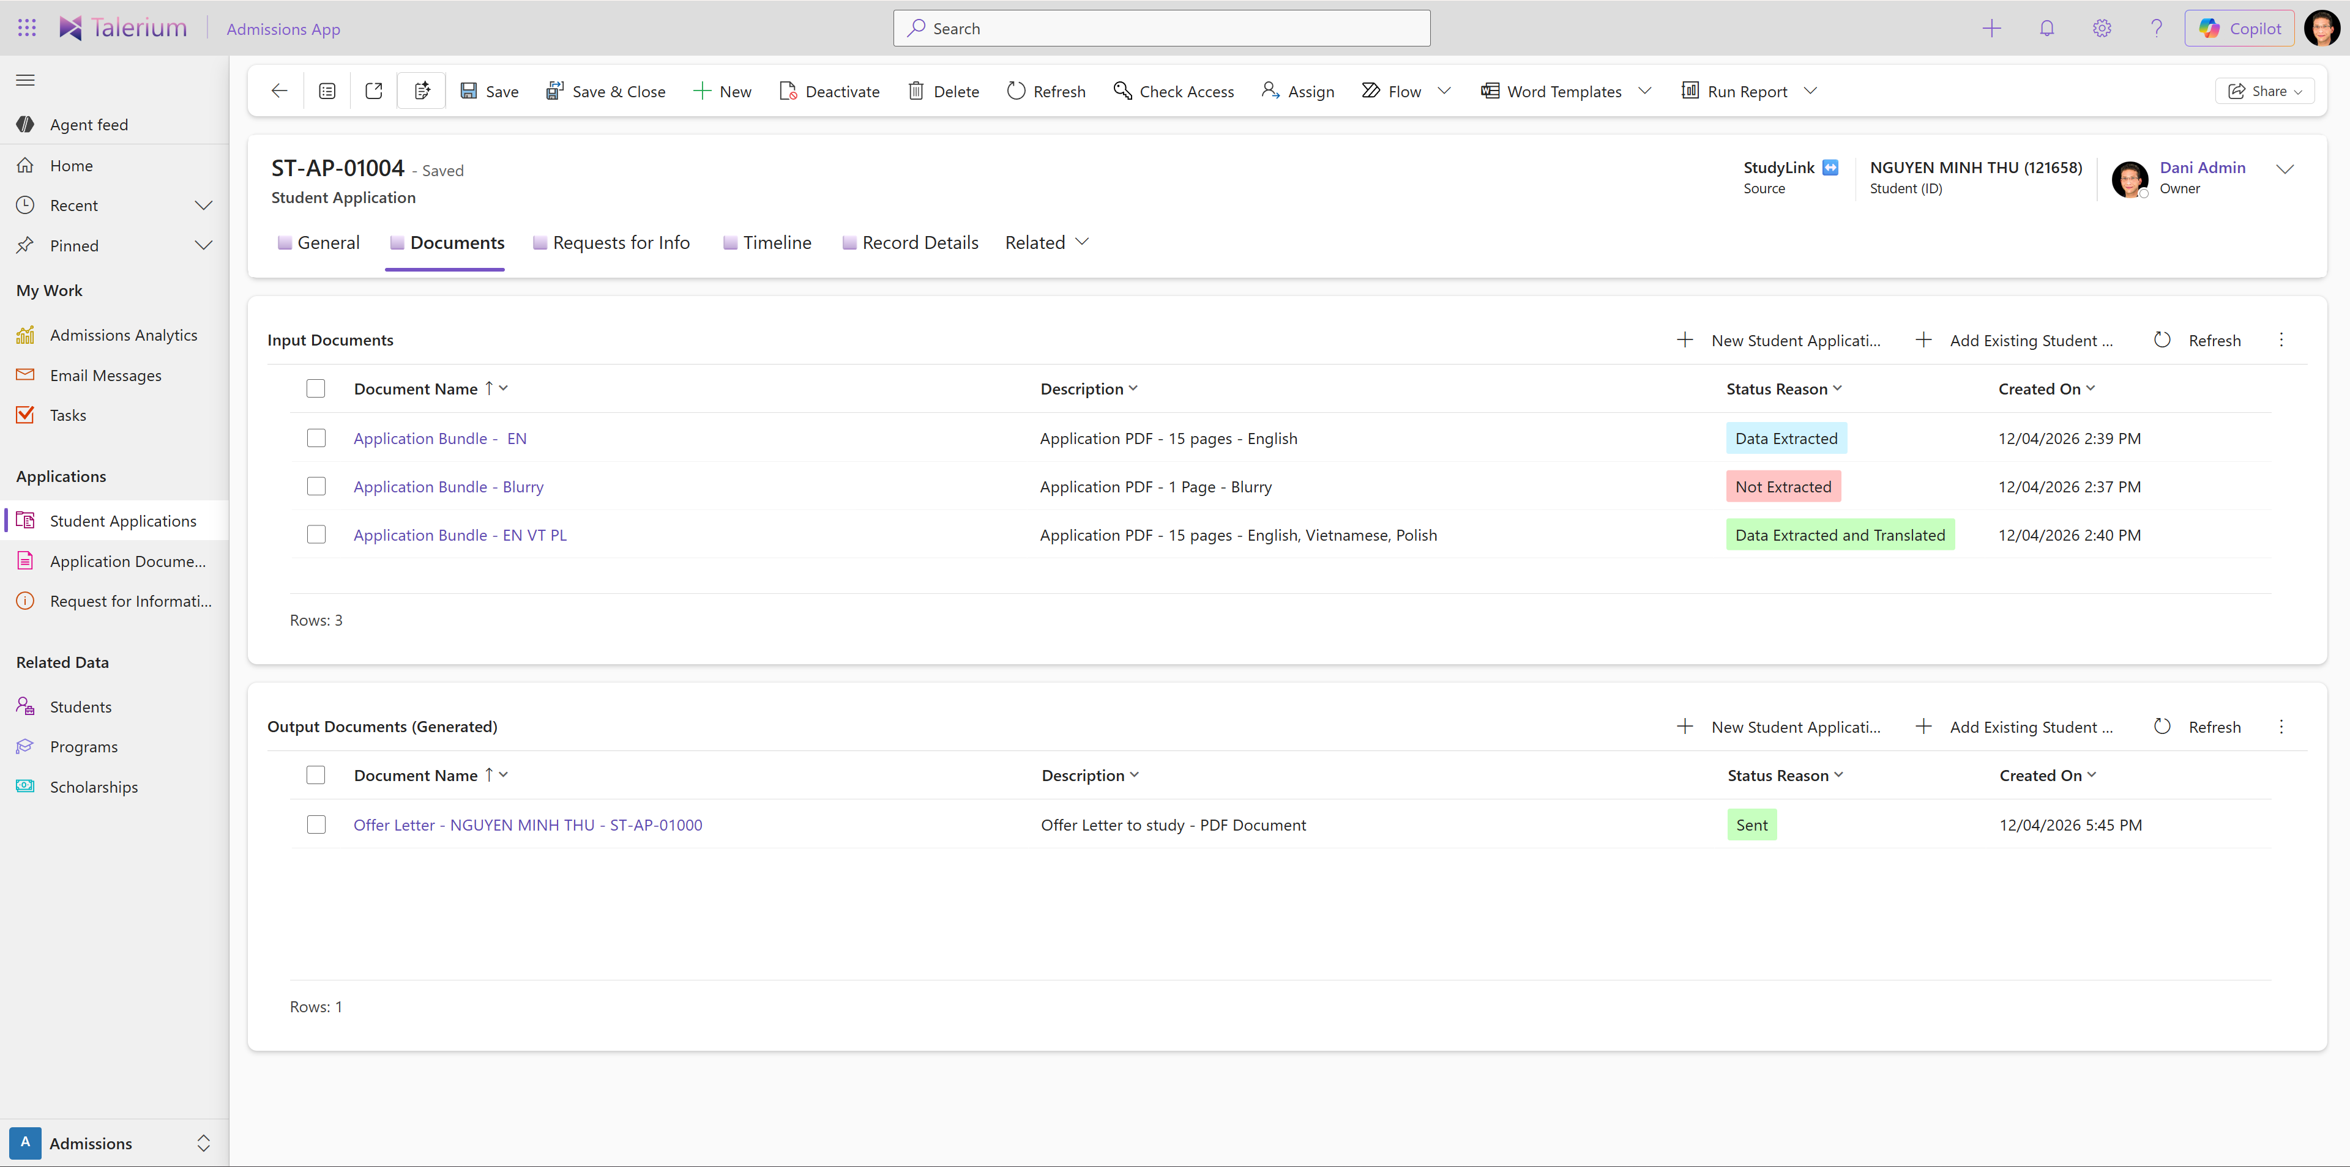Open Application Bundle - EN VT PL link
The image size is (2350, 1167).
pyautogui.click(x=460, y=535)
